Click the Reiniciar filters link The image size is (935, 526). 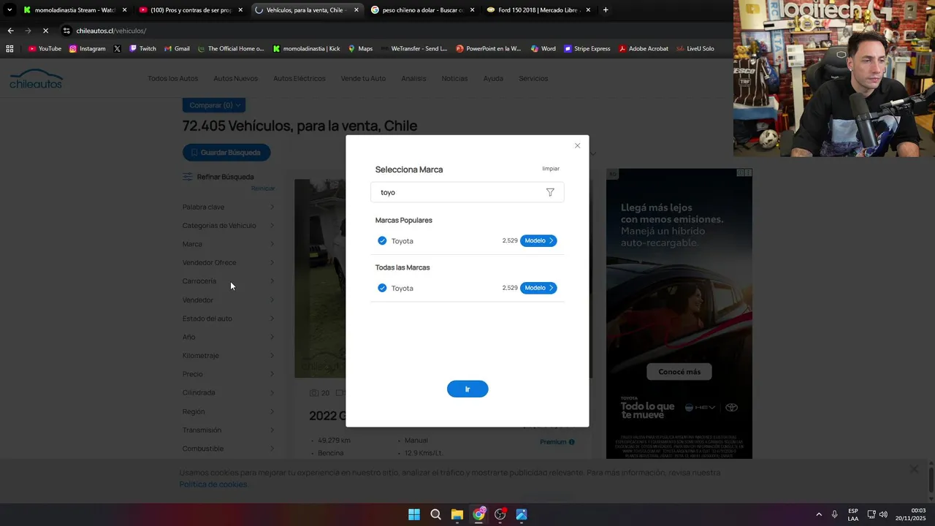click(x=263, y=188)
